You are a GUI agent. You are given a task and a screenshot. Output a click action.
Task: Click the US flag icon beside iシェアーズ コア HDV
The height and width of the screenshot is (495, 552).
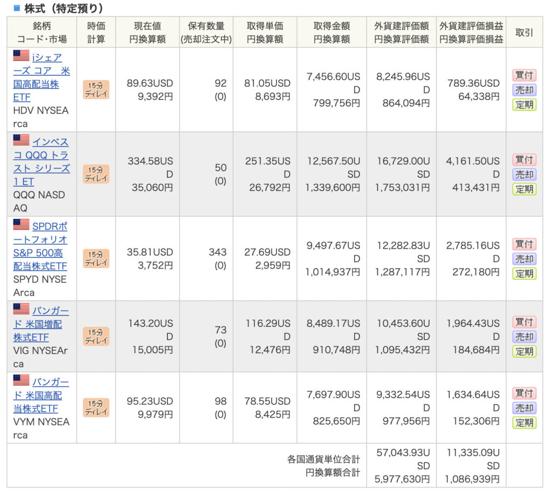tap(21, 56)
